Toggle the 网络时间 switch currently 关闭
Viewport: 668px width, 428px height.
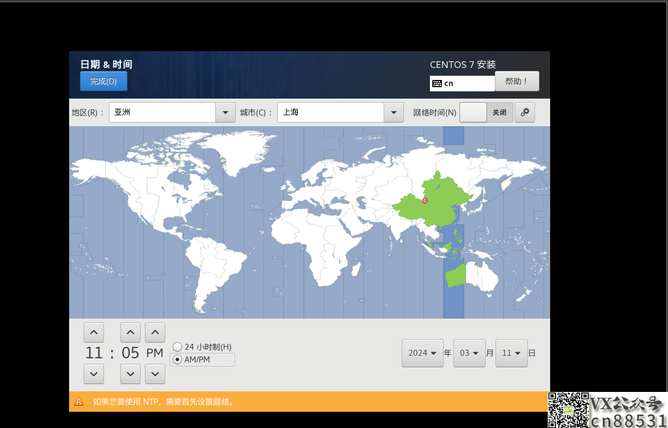[x=486, y=112]
